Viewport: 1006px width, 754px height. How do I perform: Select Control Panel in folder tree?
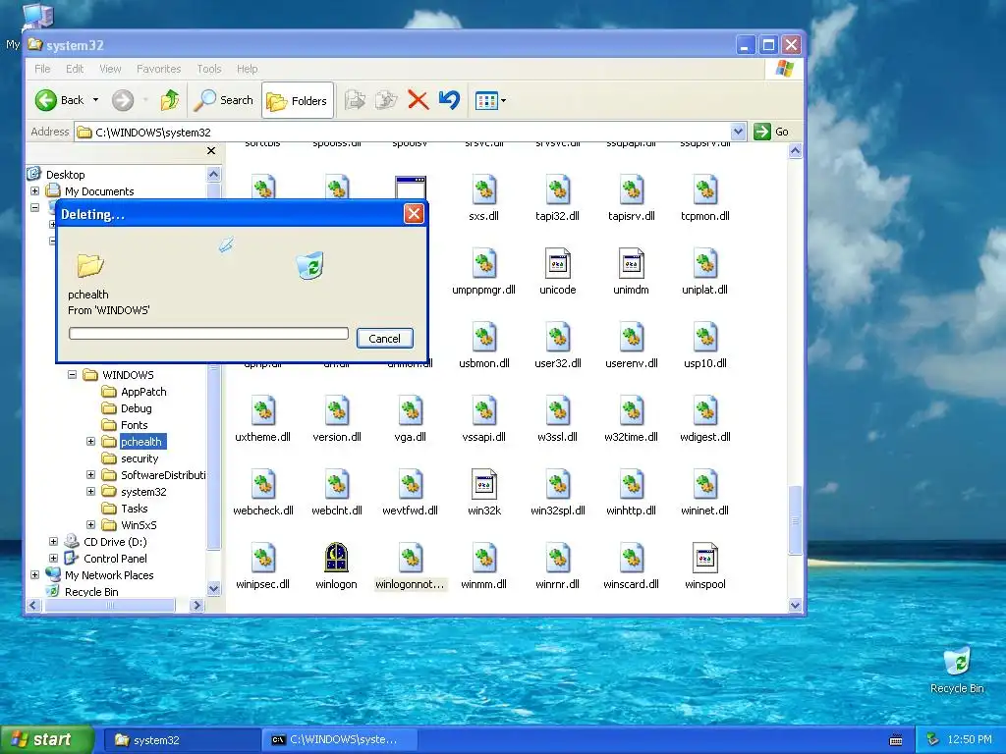[x=116, y=558]
